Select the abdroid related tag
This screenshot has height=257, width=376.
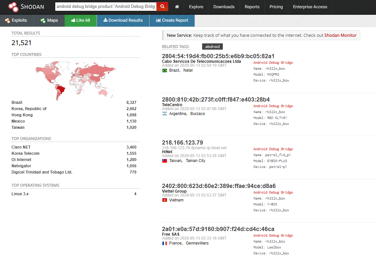[x=212, y=47]
